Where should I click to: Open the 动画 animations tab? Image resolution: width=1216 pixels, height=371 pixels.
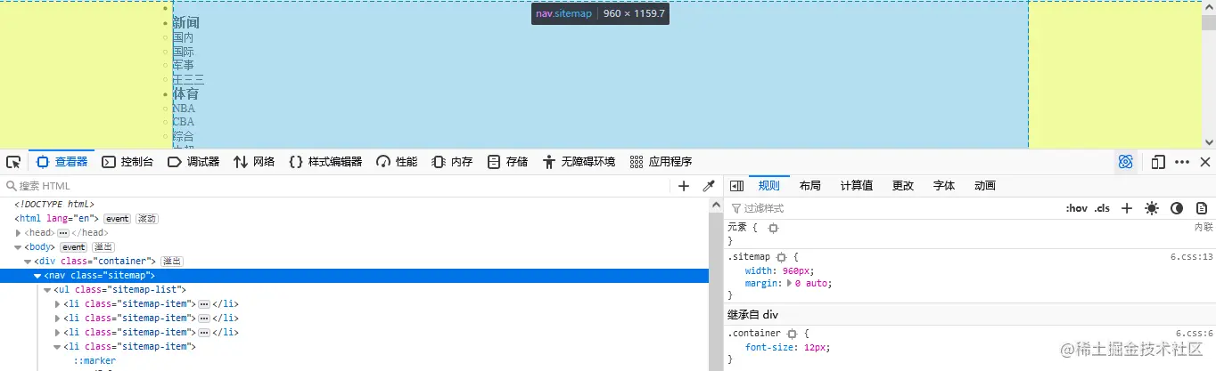tap(985, 186)
